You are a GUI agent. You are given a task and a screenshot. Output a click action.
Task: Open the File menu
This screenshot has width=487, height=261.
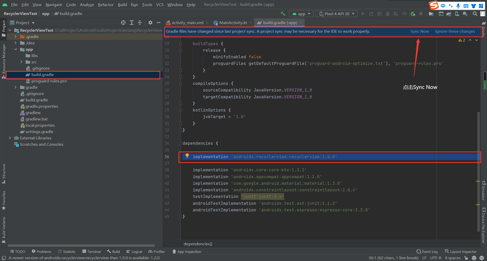pyautogui.click(x=14, y=5)
